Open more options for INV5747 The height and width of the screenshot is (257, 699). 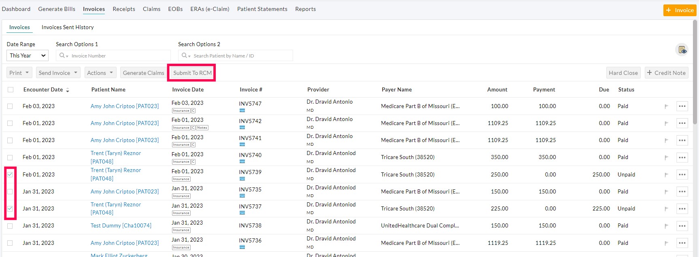tap(682, 106)
